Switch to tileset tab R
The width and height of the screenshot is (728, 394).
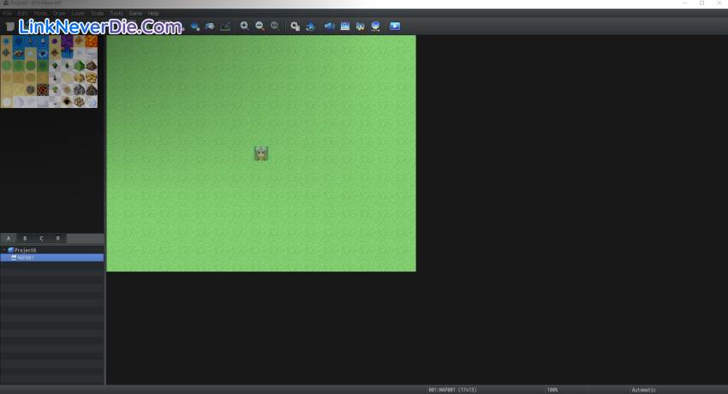tap(57, 238)
